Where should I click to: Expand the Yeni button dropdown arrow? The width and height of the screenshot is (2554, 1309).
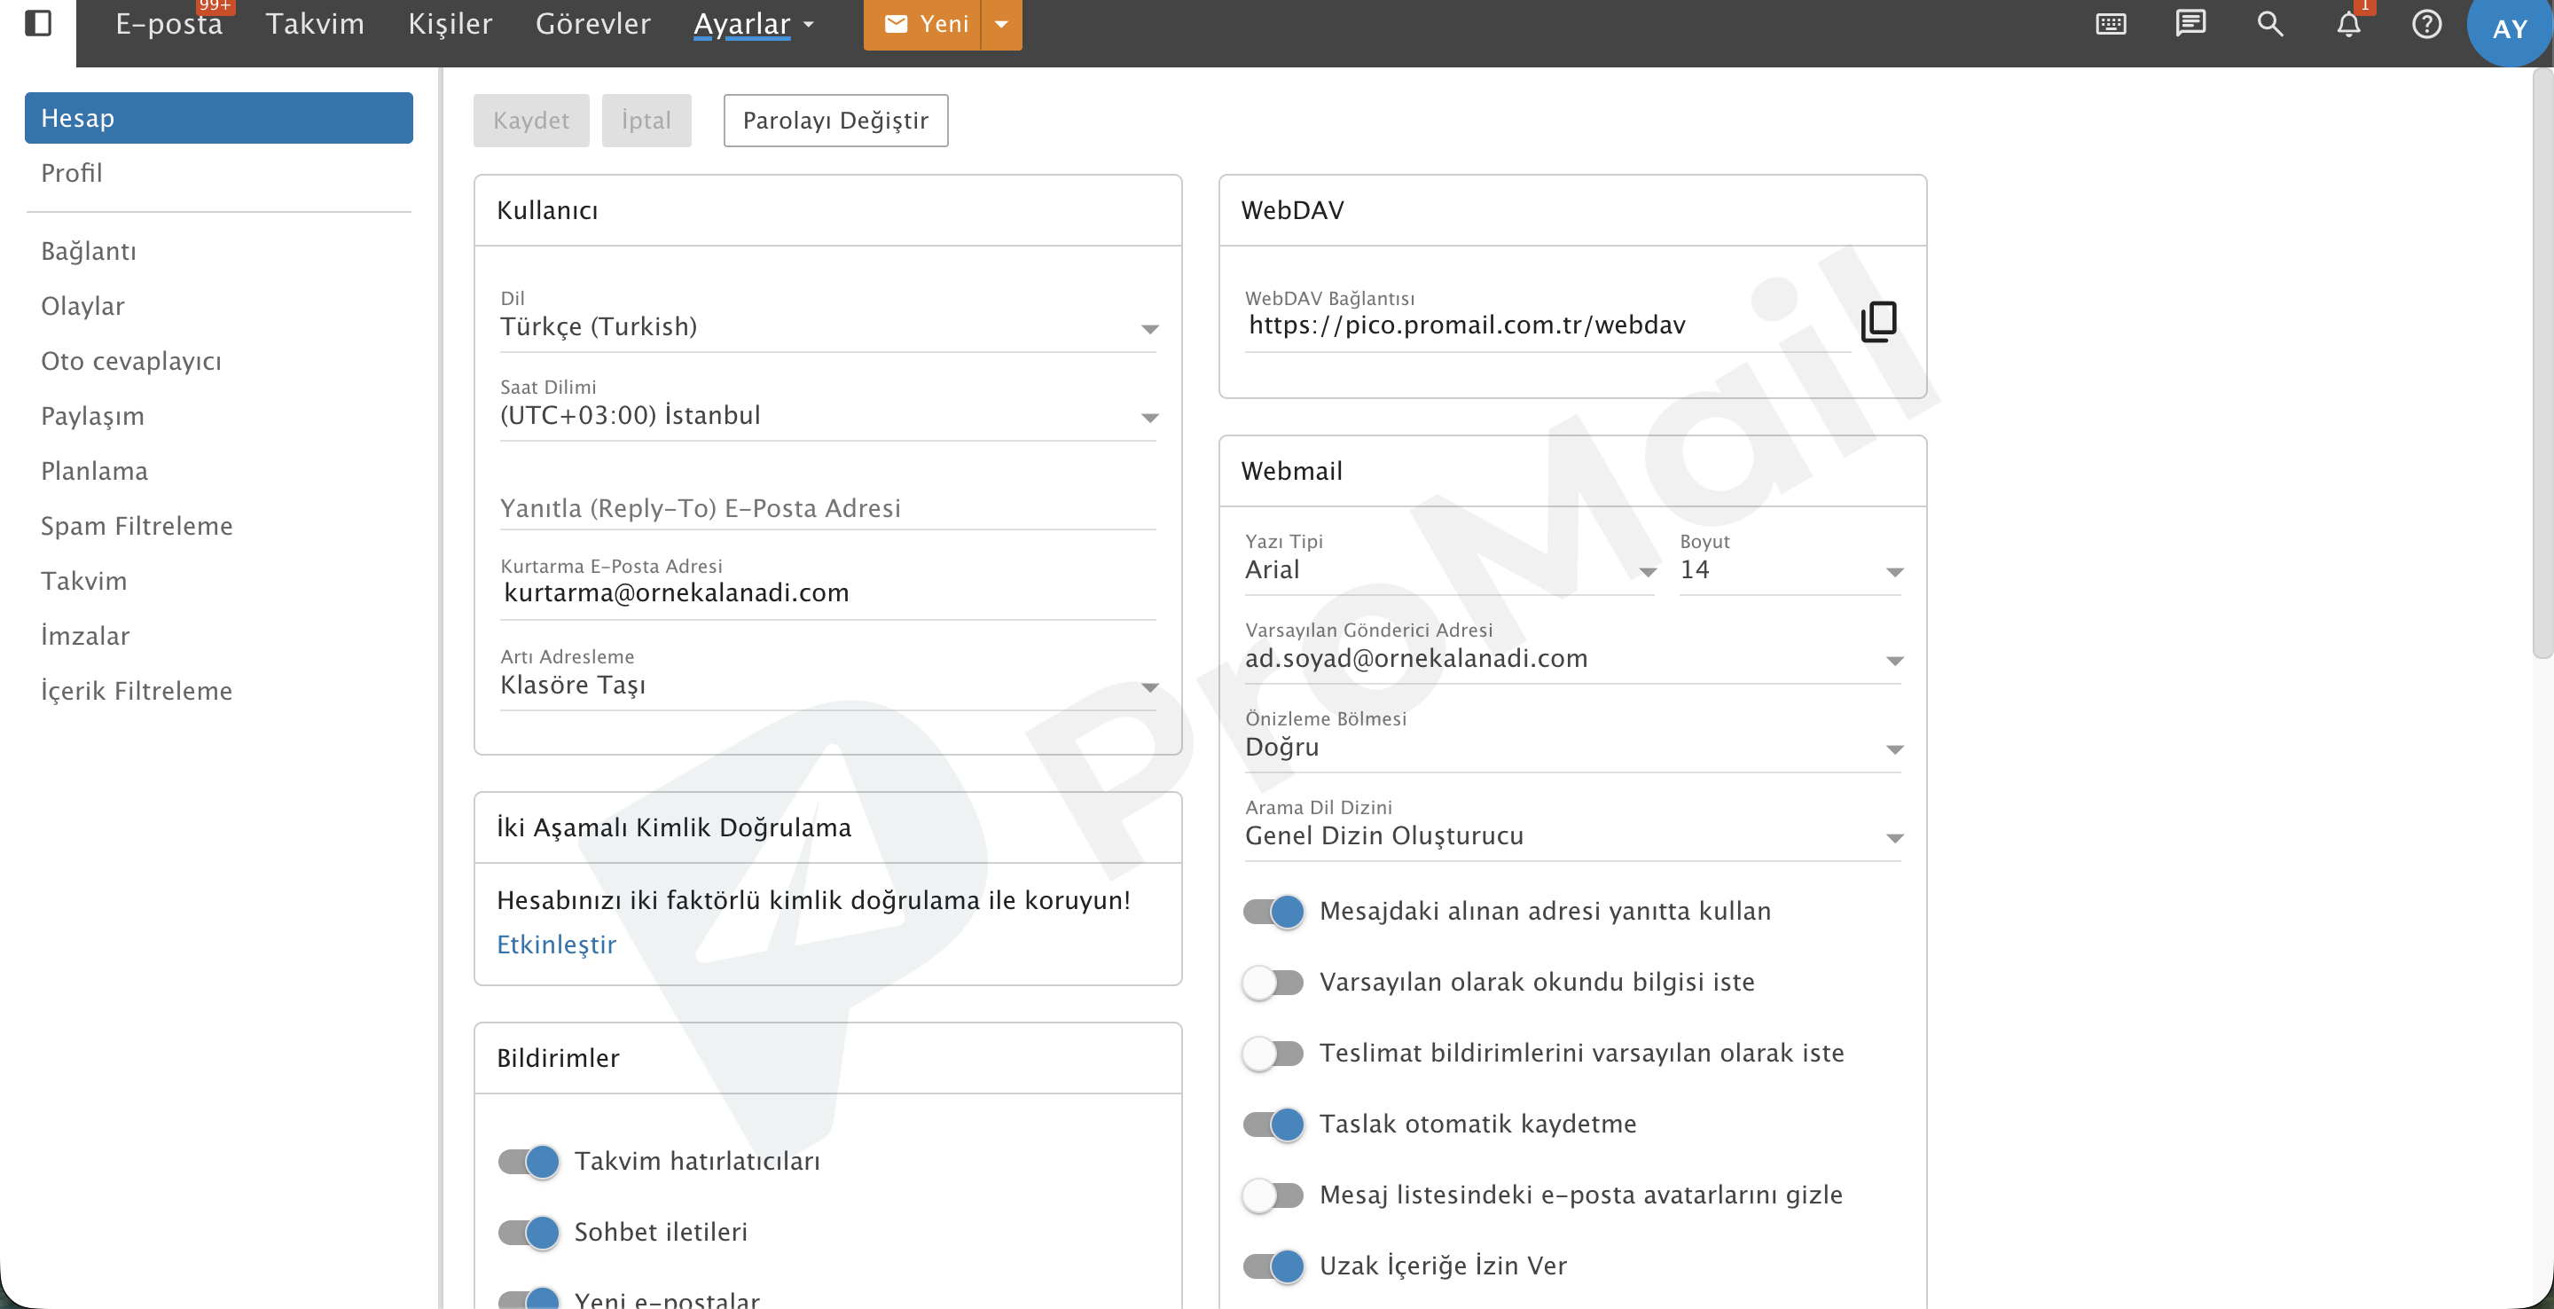click(1001, 24)
